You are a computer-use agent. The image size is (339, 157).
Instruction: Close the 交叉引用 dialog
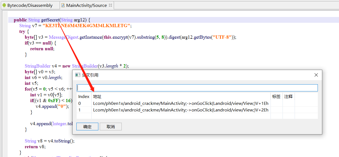(316, 75)
